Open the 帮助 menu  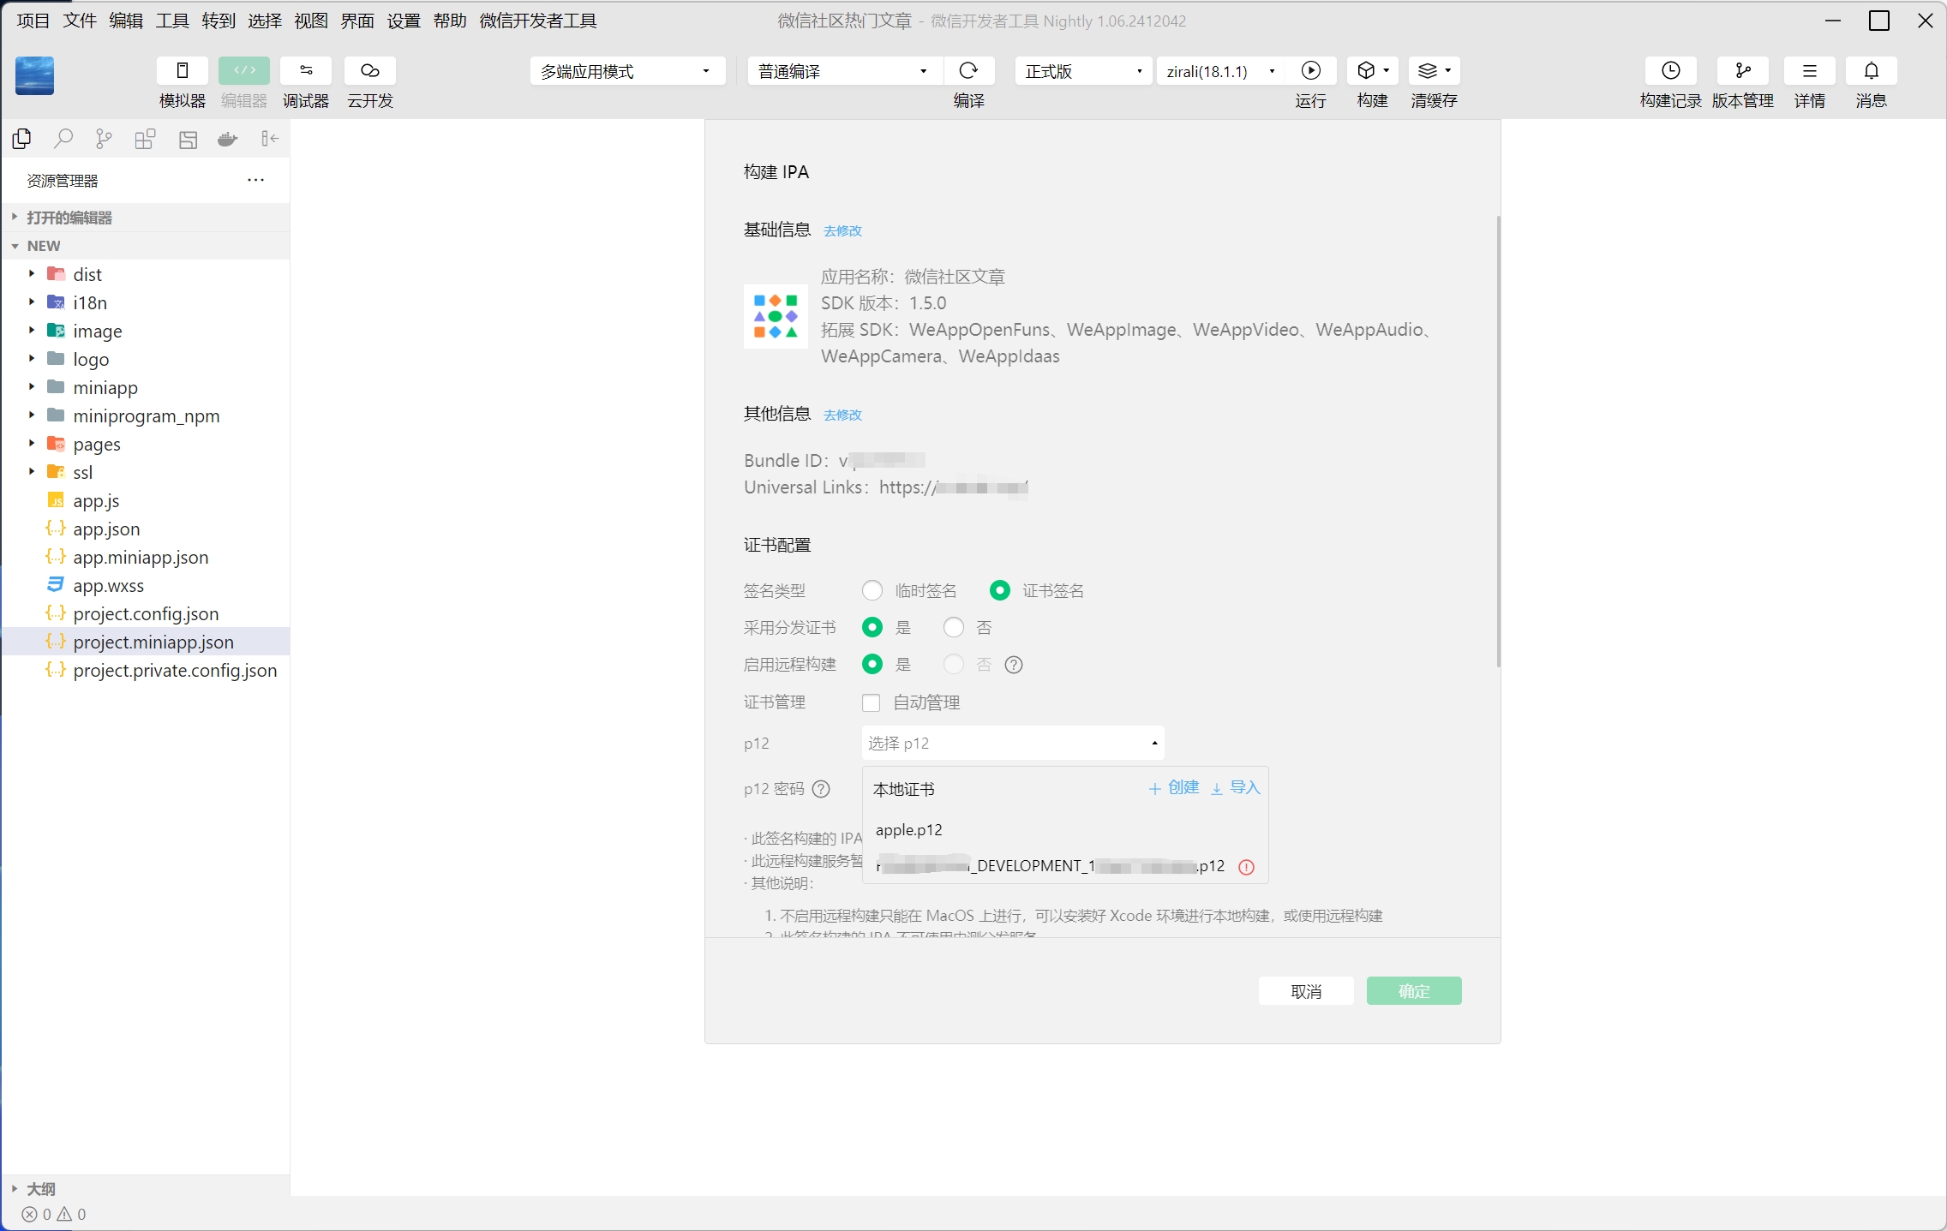click(449, 21)
